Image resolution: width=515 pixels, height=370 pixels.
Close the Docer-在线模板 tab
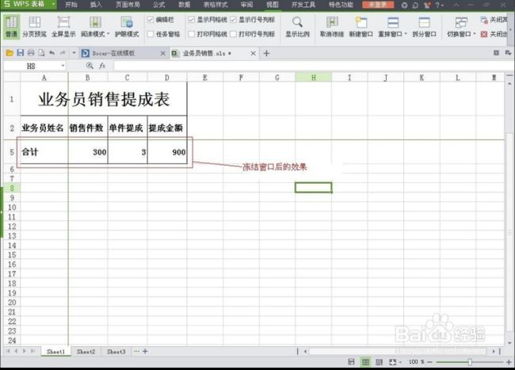(x=162, y=53)
